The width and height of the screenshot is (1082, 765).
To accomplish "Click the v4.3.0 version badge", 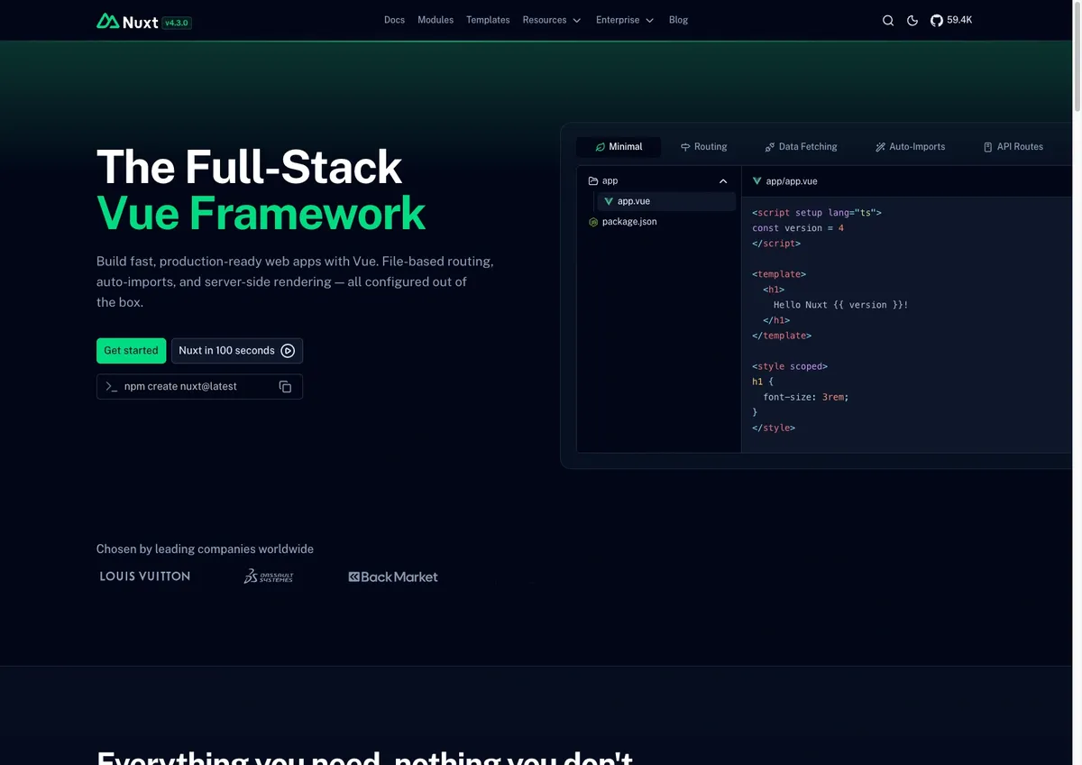I will click(177, 23).
